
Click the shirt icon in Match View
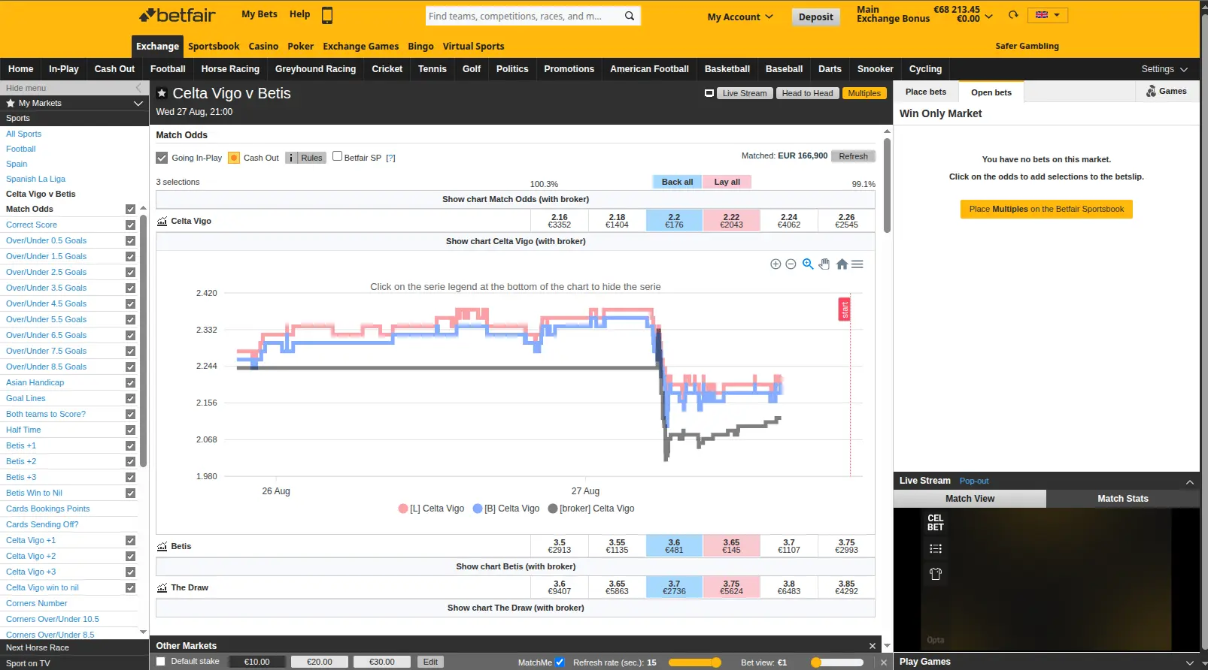pos(936,574)
